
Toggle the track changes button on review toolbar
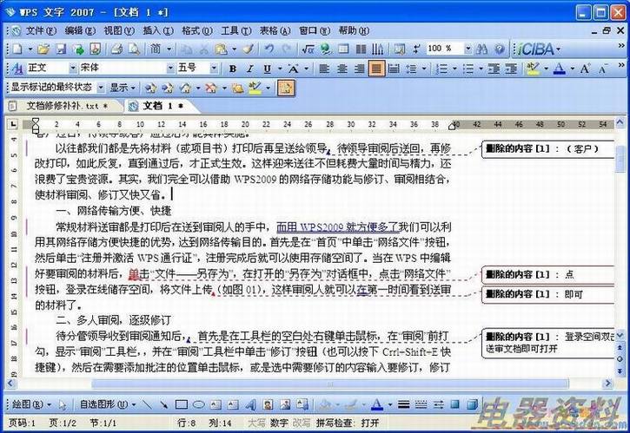point(286,88)
